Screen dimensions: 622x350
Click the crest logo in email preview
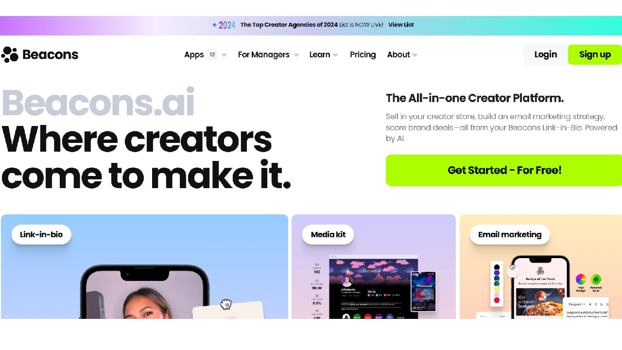540,271
